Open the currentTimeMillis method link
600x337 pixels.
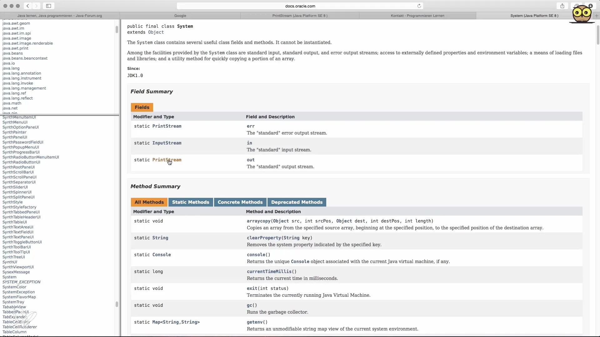pyautogui.click(x=269, y=271)
